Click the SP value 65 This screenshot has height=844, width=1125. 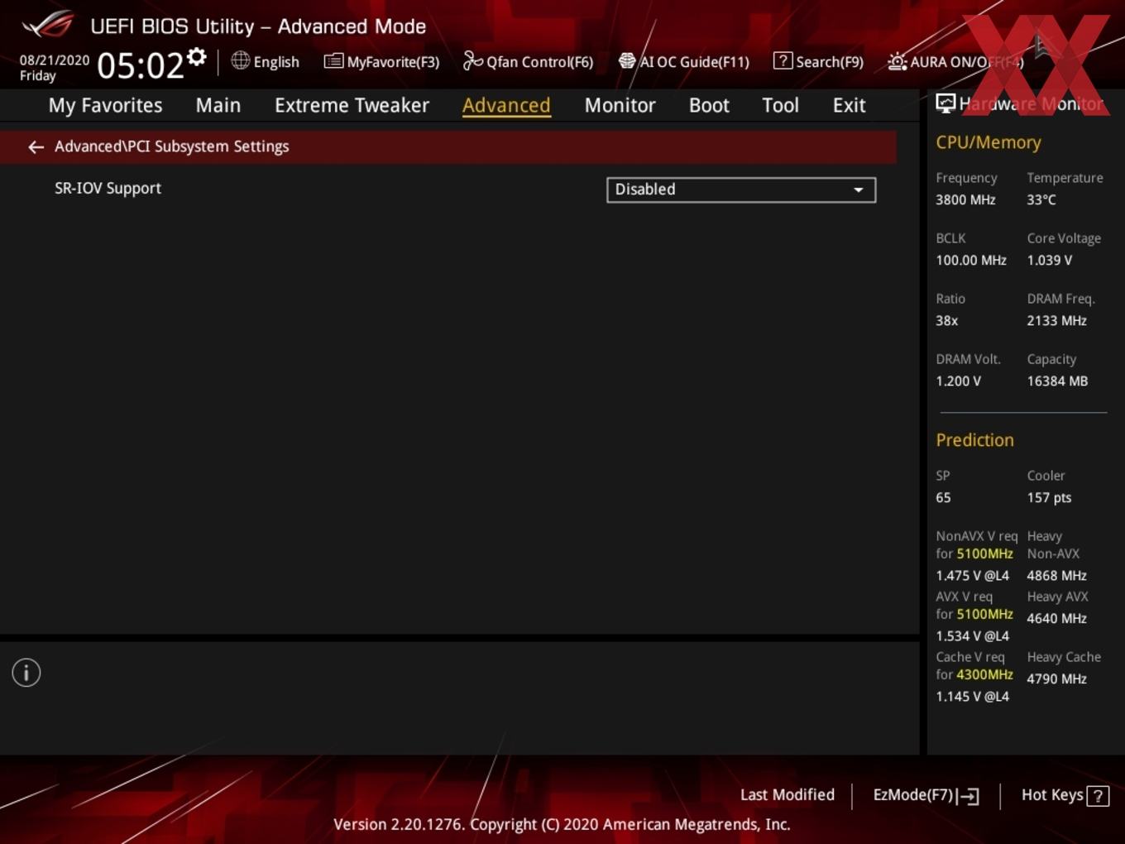tap(943, 497)
